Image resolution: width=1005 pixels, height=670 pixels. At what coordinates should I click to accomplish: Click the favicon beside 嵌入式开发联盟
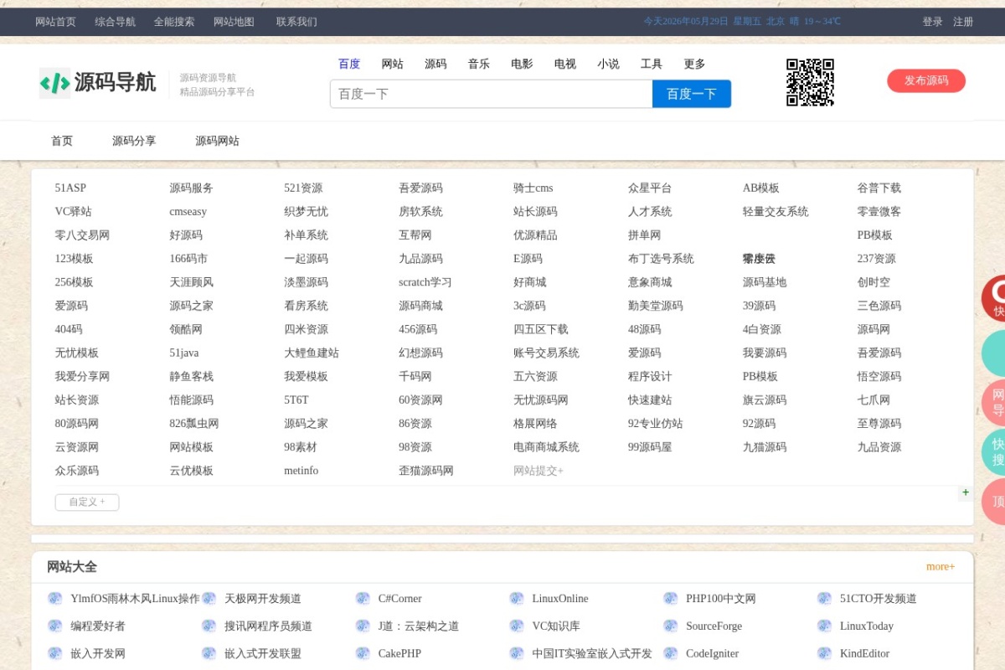click(209, 654)
